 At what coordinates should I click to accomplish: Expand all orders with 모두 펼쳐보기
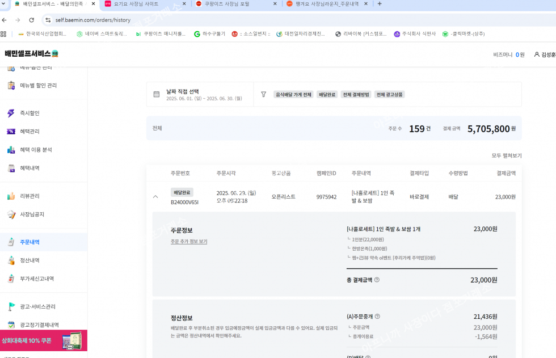pos(506,155)
